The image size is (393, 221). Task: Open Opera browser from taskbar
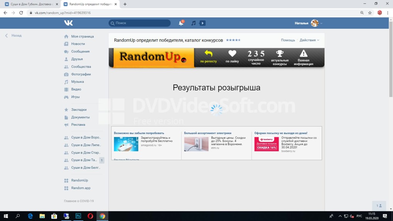tap(90, 216)
